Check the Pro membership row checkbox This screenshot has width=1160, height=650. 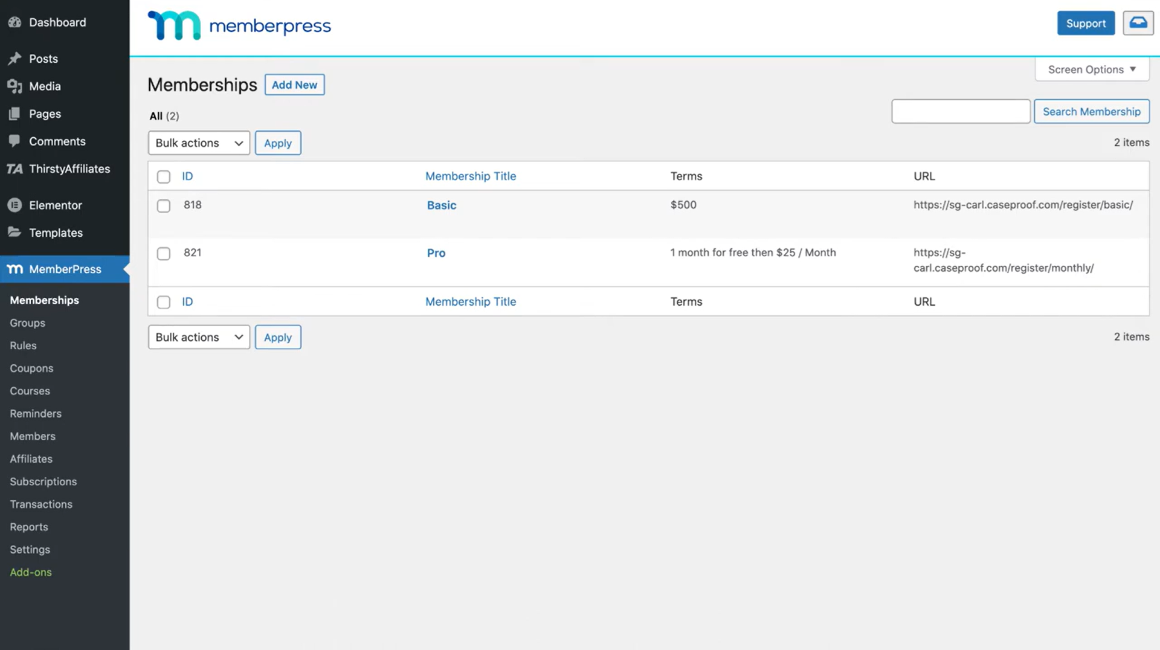click(x=164, y=254)
